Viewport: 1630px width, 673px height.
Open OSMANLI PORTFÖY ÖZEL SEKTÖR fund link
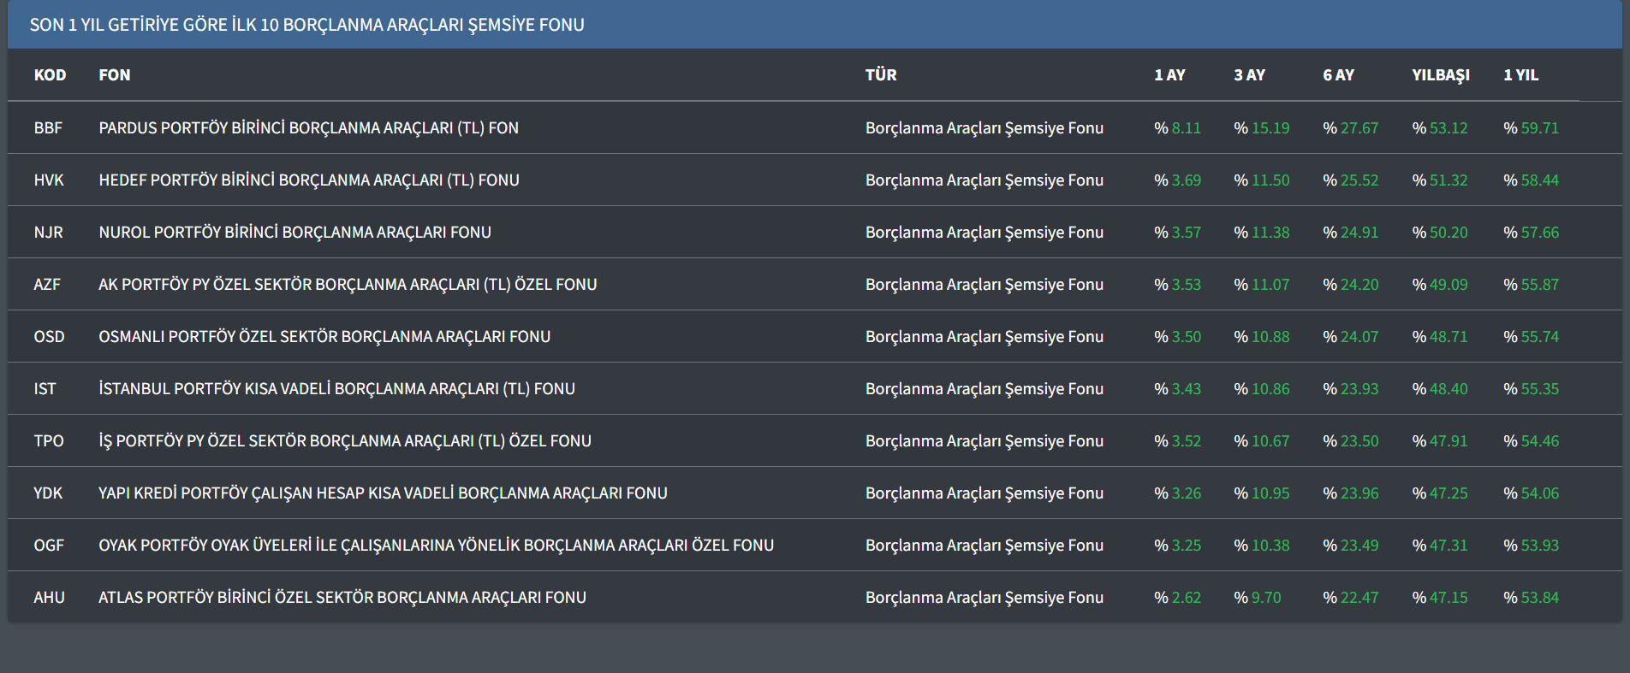(x=324, y=337)
